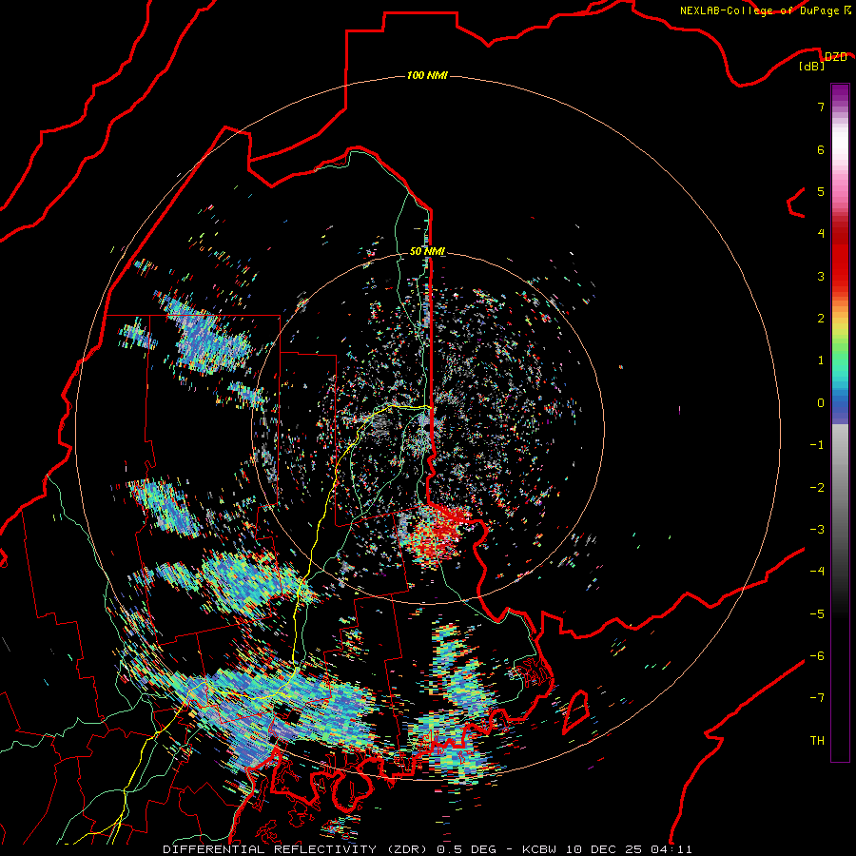This screenshot has height=856, width=856.
Task: Click the 0 dB scale value
Action: [821, 403]
